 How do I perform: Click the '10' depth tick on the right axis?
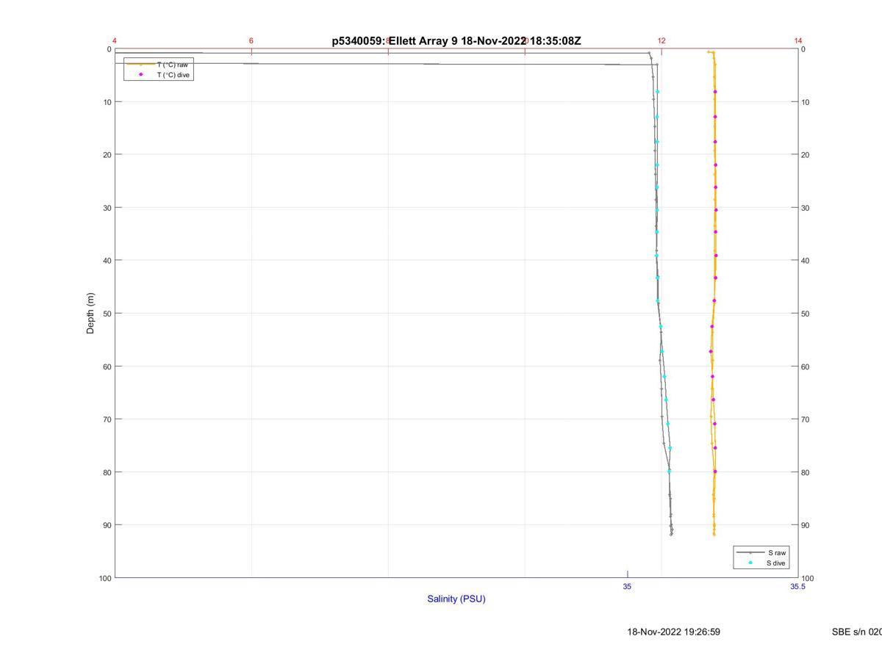806,102
